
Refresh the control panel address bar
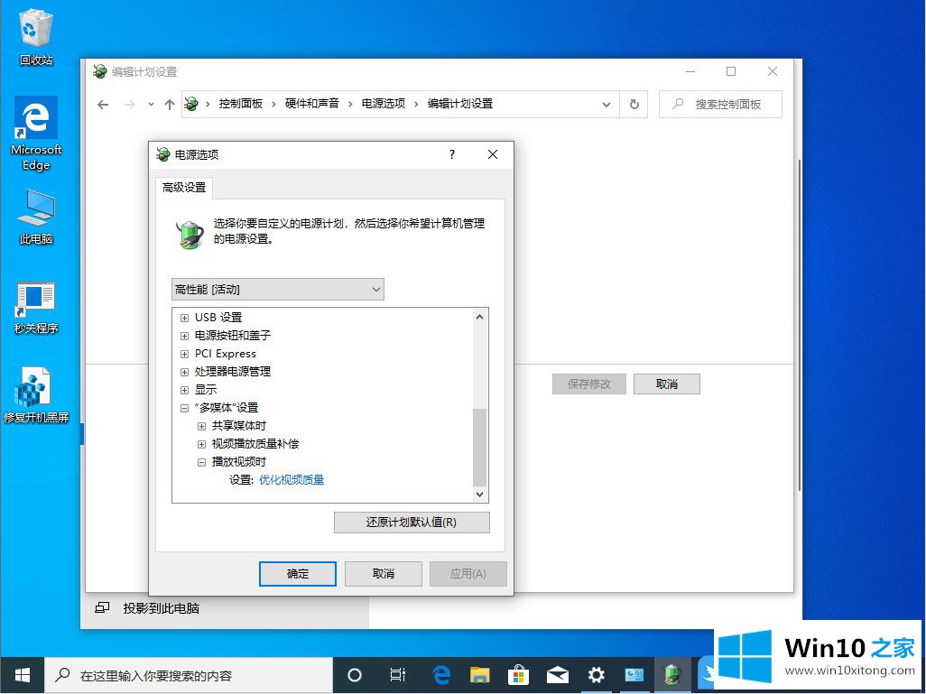pyautogui.click(x=634, y=105)
